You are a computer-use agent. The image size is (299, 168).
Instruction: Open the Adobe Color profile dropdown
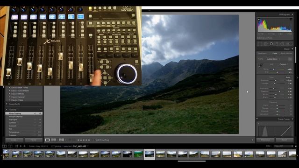point(273,59)
